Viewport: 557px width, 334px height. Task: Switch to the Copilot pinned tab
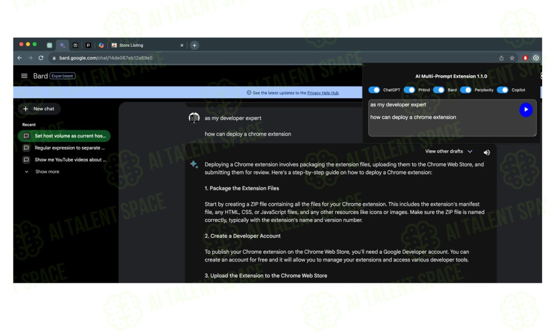[101, 45]
